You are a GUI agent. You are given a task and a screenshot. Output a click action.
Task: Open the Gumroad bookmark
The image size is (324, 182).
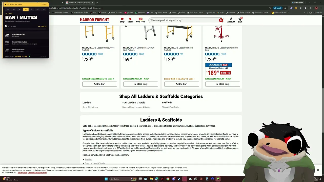(230, 13)
